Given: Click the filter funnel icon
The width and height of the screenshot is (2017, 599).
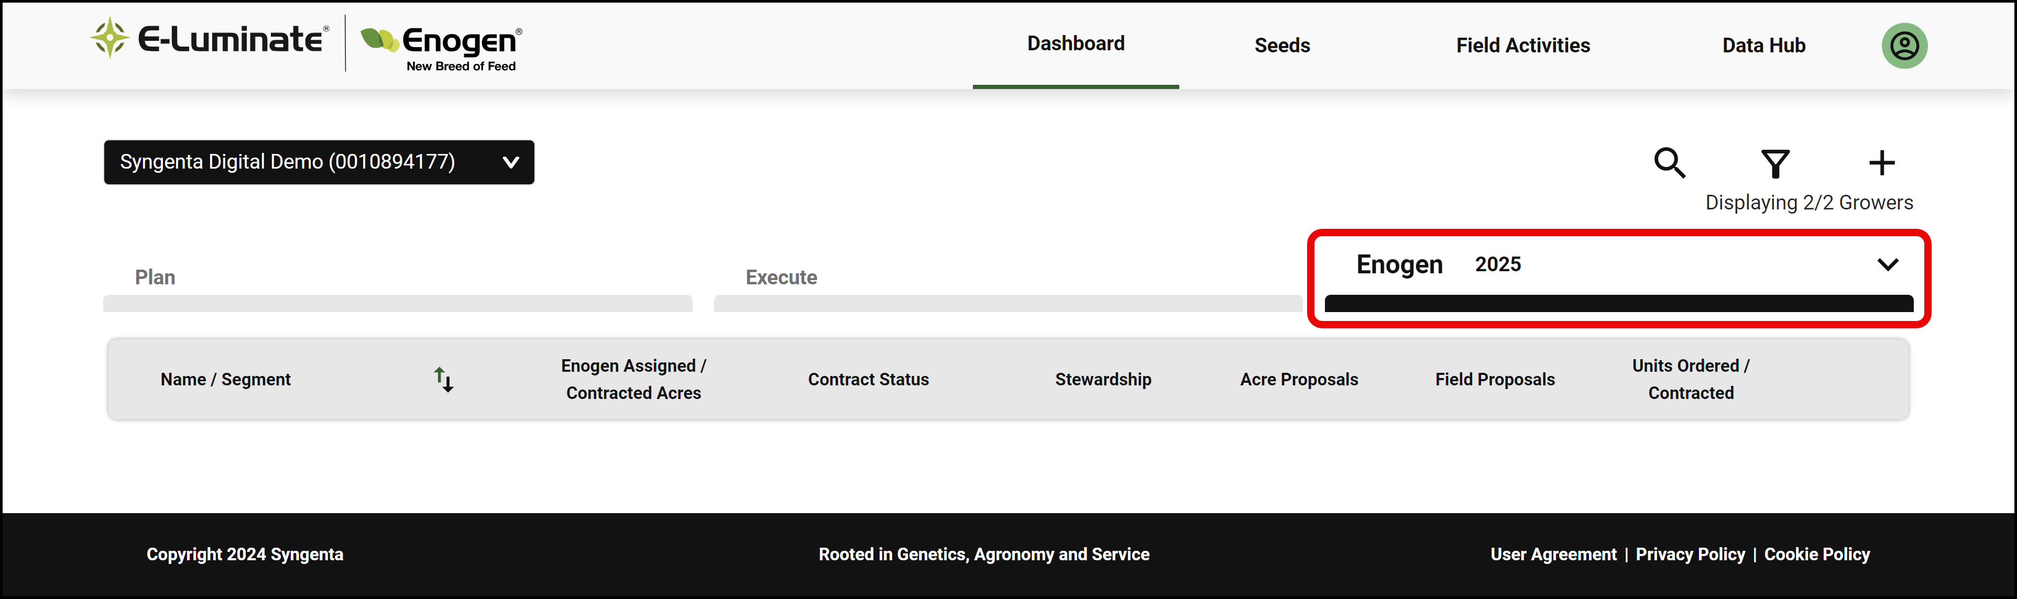Looking at the screenshot, I should 1775,163.
